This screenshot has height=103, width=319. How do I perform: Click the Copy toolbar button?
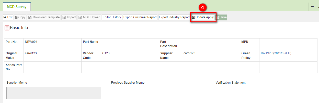tap(20, 17)
